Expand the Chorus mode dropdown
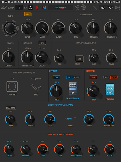 [x=70, y=119]
